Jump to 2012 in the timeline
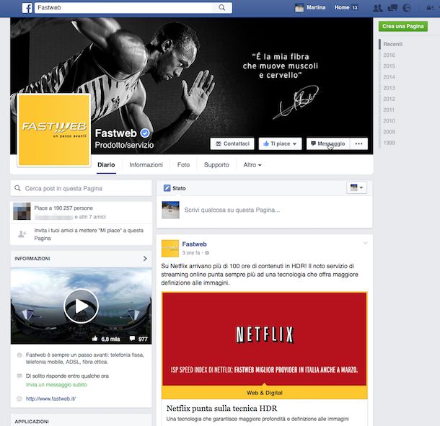This screenshot has height=426, width=440. tap(389, 99)
